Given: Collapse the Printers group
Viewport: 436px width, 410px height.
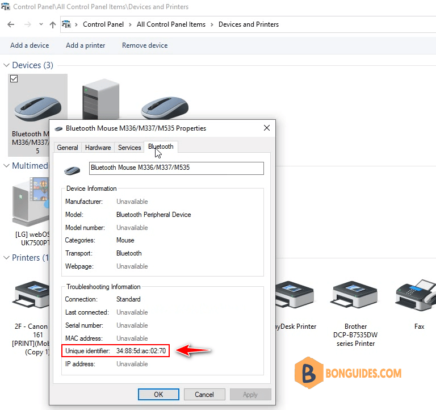Looking at the screenshot, I should pos(6,258).
